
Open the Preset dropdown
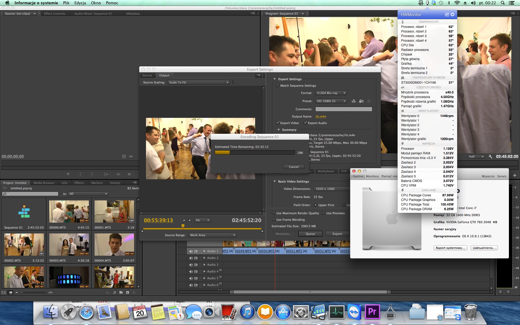pos(331,101)
